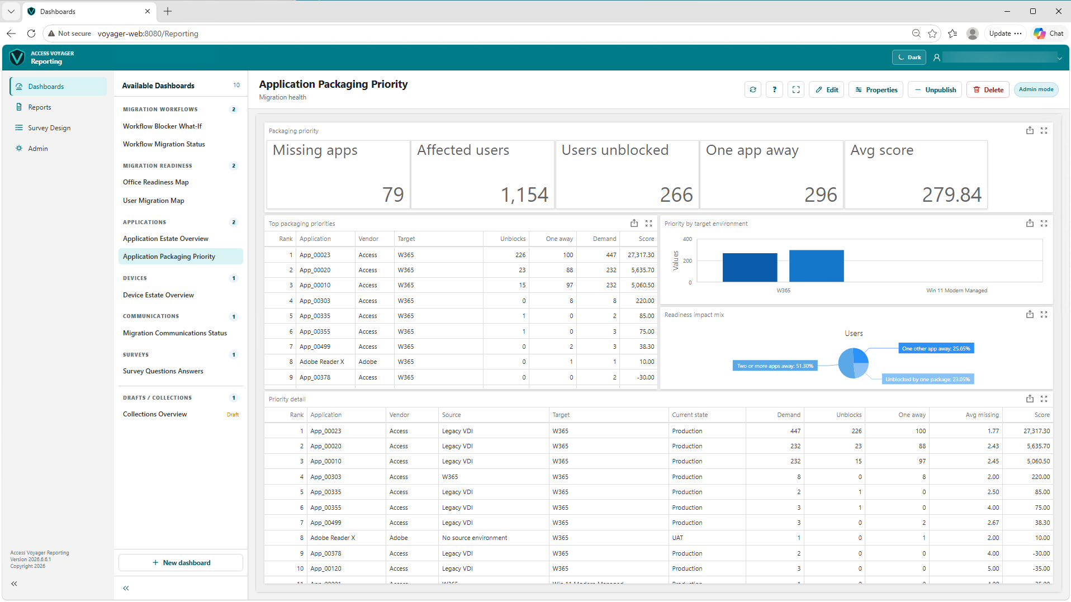Export the Top packaging priorities table
The image size is (1071, 602).
coord(634,223)
